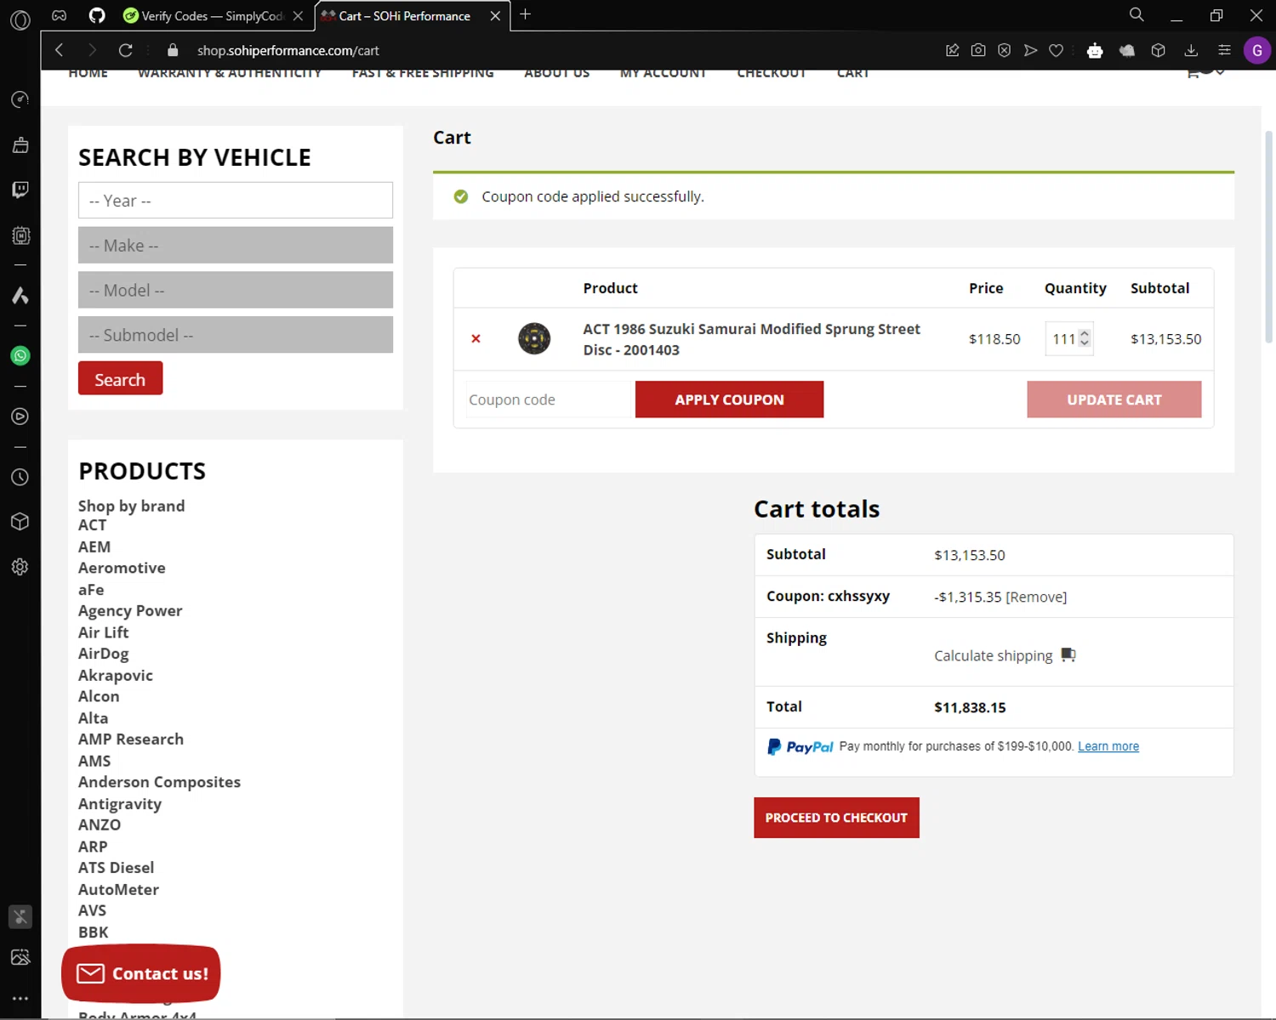Image resolution: width=1276 pixels, height=1020 pixels.
Task: Remove the cxhssyxy coupon
Action: point(1036,597)
